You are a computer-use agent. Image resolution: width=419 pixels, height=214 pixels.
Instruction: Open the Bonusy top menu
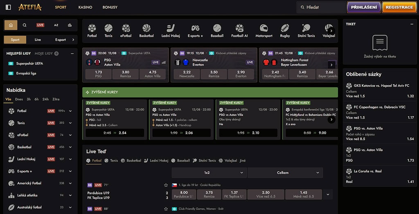click(110, 7)
